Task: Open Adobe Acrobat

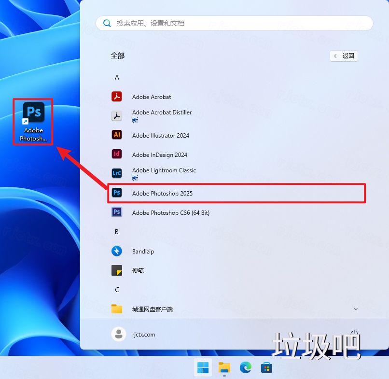Action: (151, 97)
